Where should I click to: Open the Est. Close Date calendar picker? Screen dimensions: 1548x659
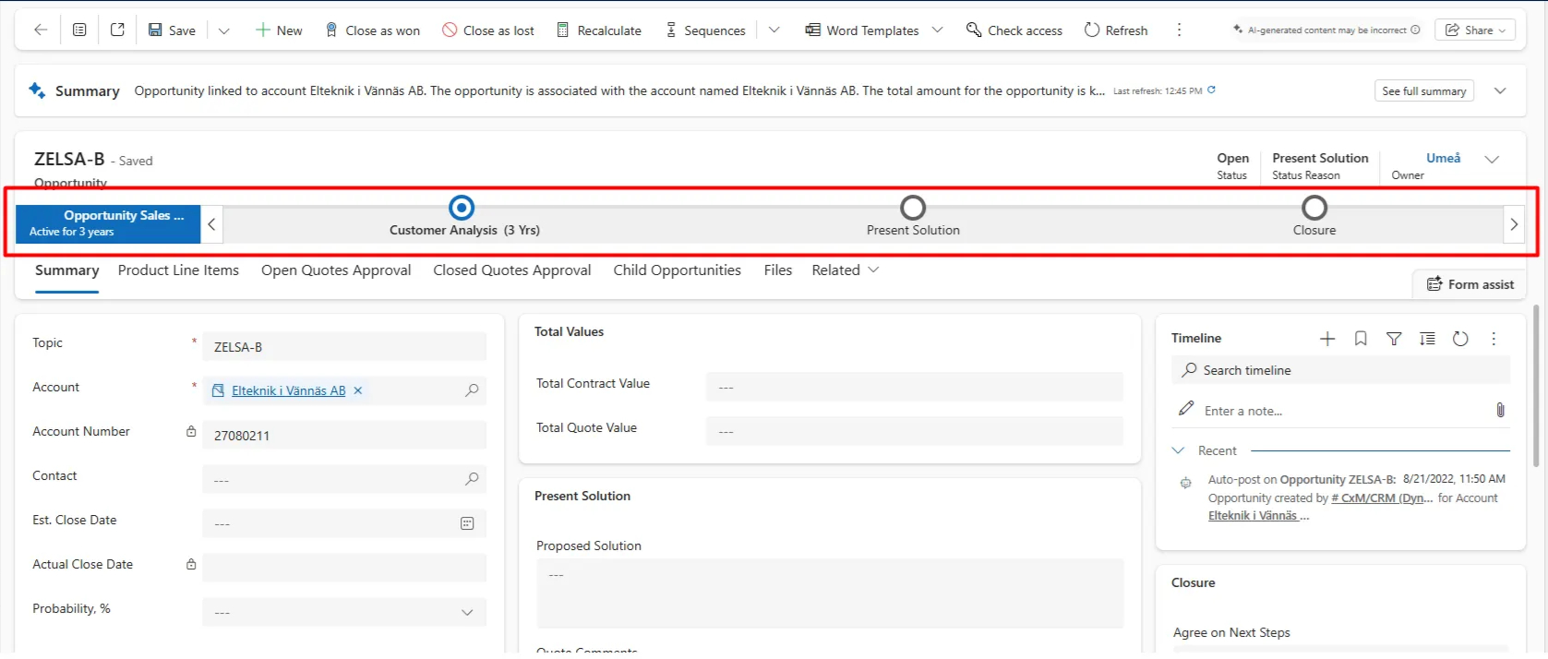pyautogui.click(x=467, y=523)
